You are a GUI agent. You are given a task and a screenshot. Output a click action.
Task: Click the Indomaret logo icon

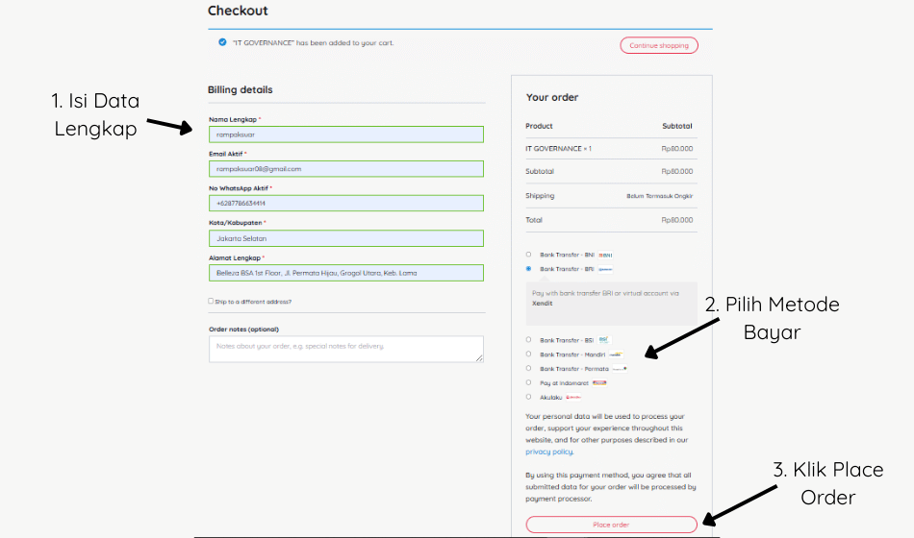pos(599,382)
